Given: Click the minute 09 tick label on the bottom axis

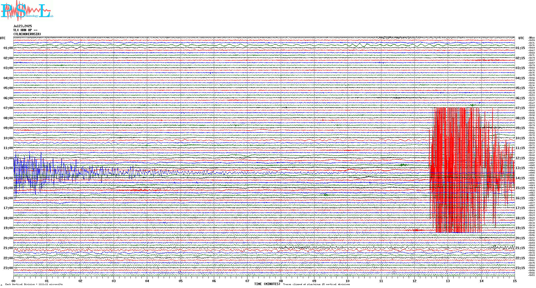Looking at the screenshot, I should pyautogui.click(x=314, y=281).
